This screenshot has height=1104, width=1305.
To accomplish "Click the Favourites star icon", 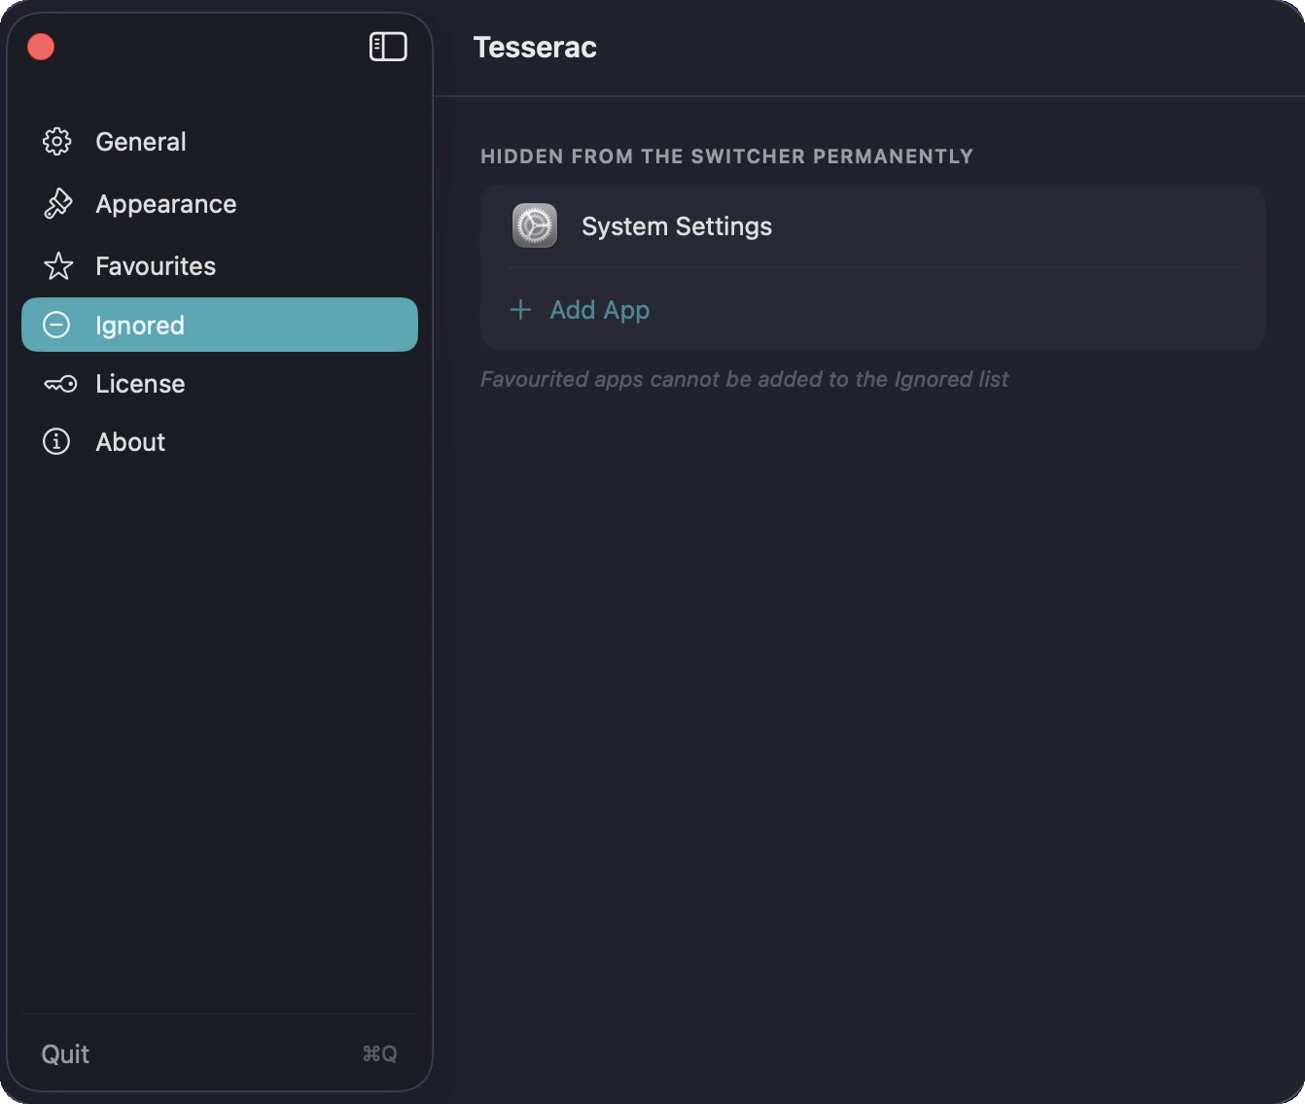I will [58, 266].
